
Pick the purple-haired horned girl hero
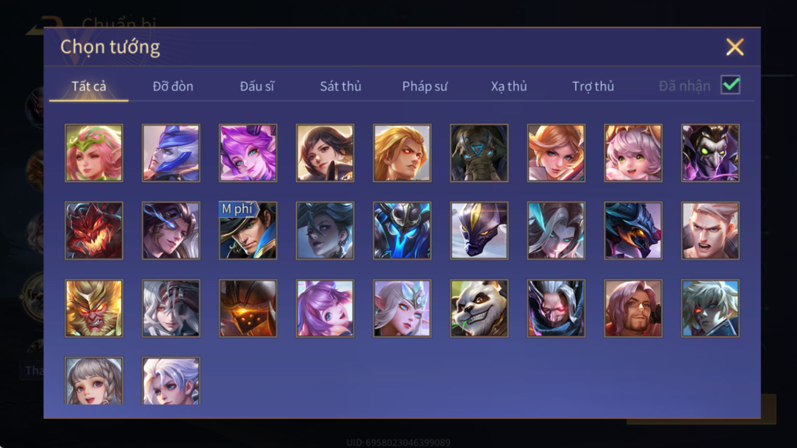pyautogui.click(x=248, y=153)
